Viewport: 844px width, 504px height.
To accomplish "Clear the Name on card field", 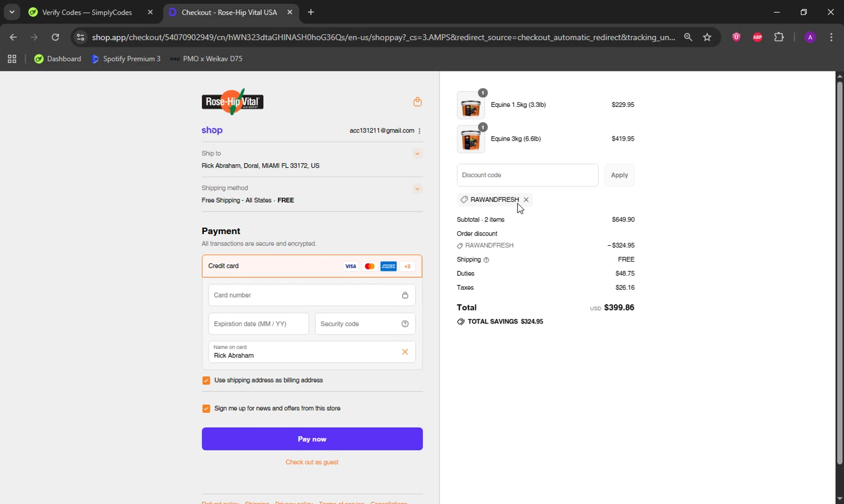I will point(405,352).
